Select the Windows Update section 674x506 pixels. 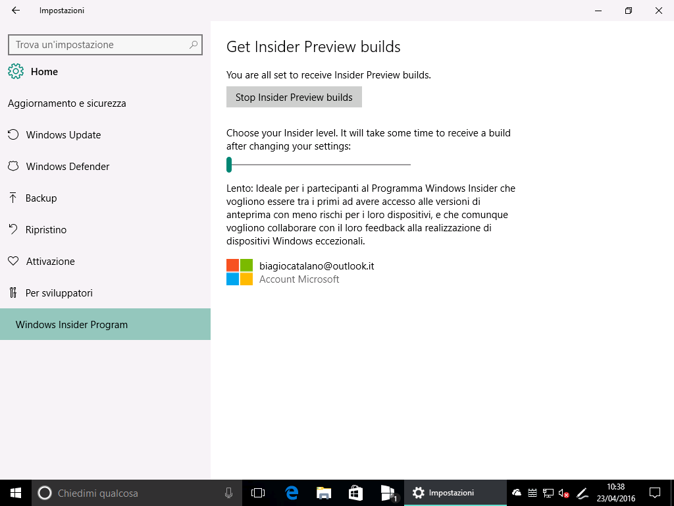coord(105,134)
